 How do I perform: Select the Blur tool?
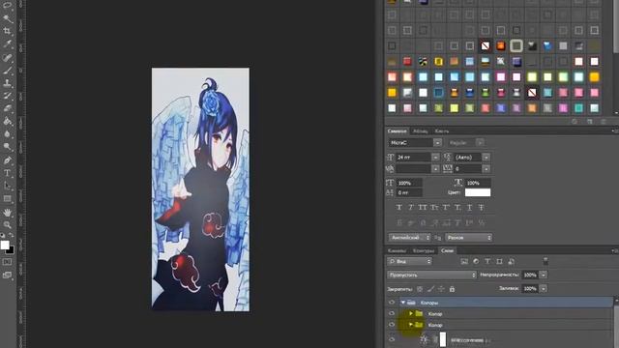7,134
